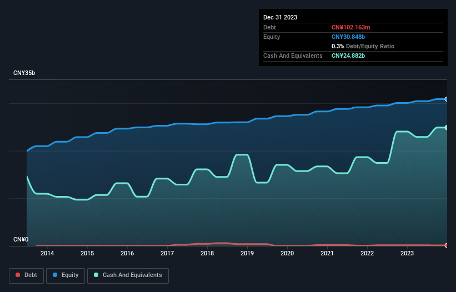Click the 2018 x-axis label
This screenshot has width=456, height=292.
pos(207,253)
